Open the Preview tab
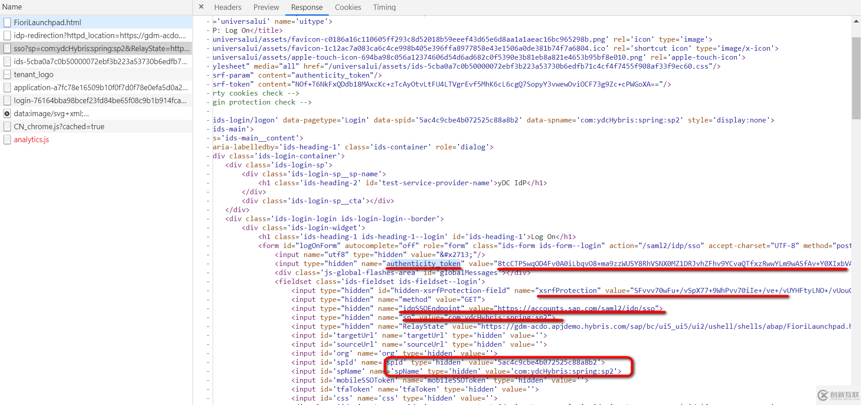 click(266, 7)
